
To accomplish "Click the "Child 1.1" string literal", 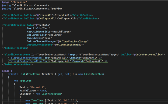I will pyautogui.click(x=66, y=100).
